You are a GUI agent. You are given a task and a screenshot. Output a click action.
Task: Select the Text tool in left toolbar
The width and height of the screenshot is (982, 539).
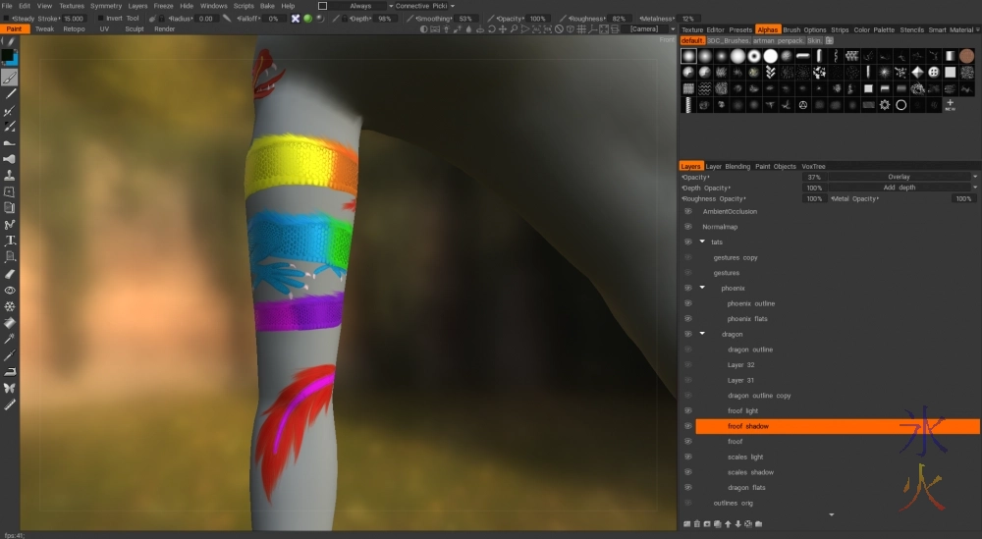pyautogui.click(x=10, y=241)
